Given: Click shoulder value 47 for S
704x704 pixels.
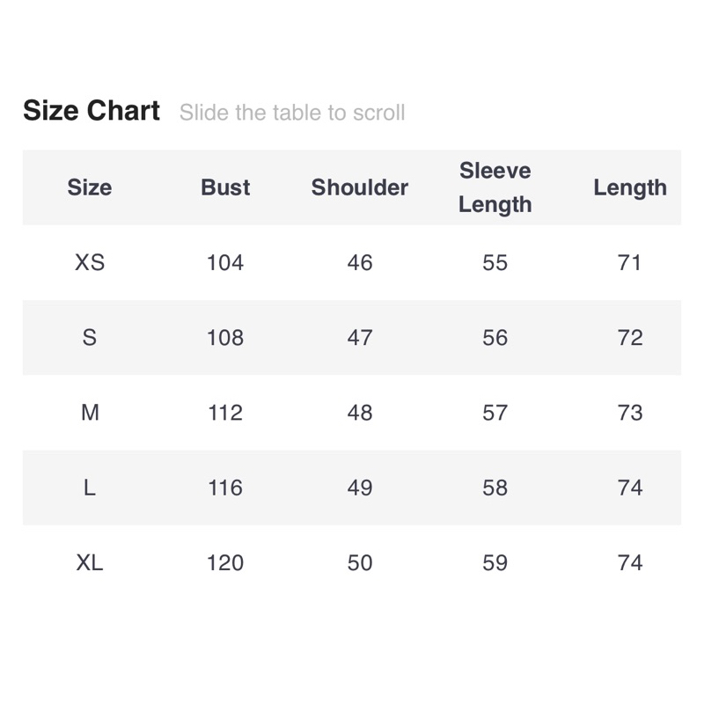Looking at the screenshot, I should tap(360, 338).
